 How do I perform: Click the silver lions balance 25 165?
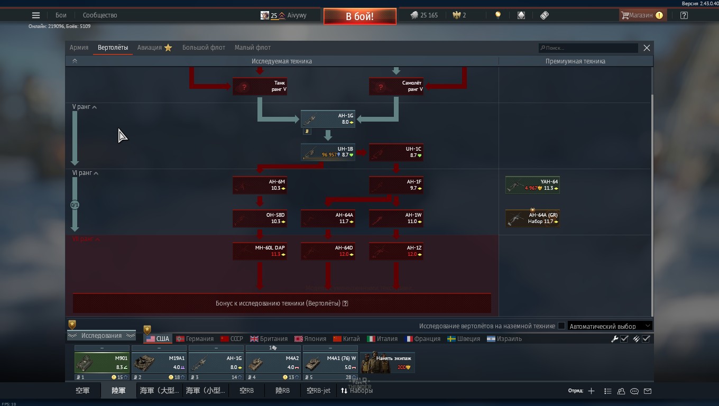coord(424,15)
